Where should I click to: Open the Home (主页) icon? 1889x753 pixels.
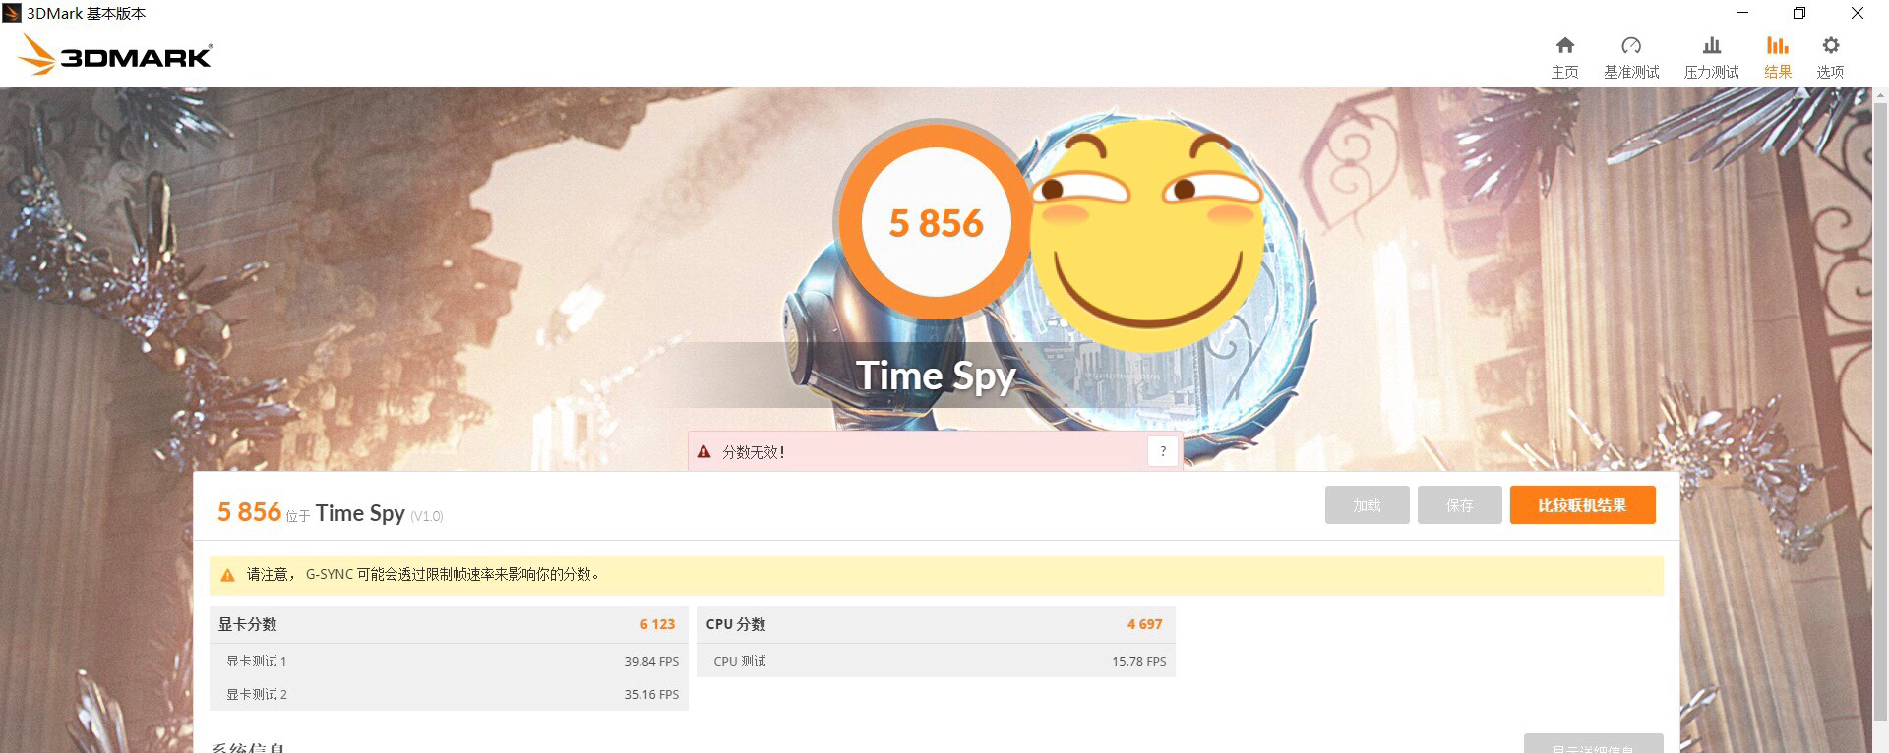1564,45
